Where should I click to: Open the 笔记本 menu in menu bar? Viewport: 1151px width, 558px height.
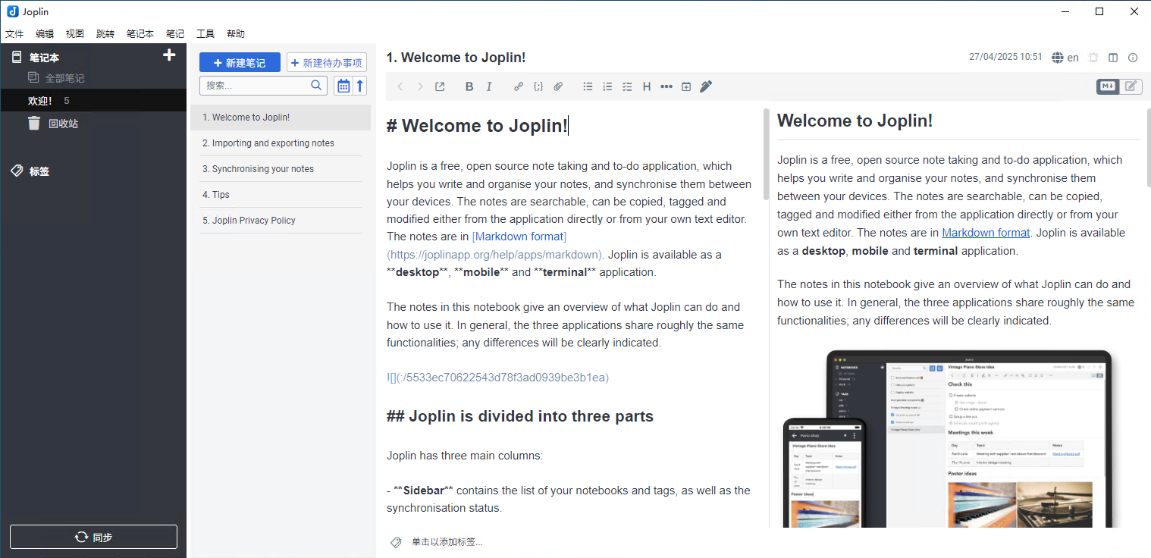140,34
